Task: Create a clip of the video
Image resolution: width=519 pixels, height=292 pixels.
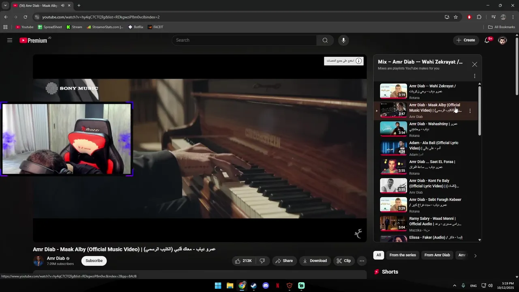Action: coord(344,261)
